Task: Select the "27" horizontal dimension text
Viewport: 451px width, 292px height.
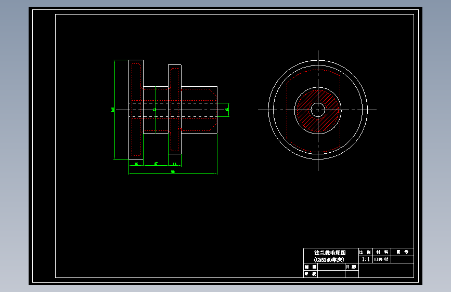Action: [x=156, y=164]
